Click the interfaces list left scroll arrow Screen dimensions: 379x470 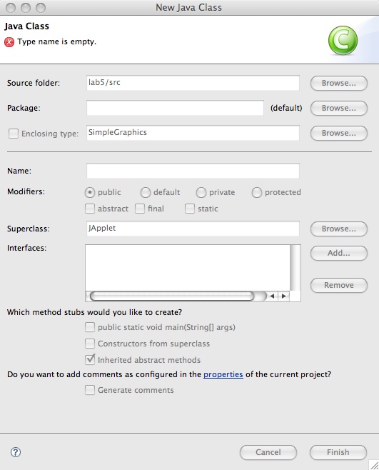[272, 296]
